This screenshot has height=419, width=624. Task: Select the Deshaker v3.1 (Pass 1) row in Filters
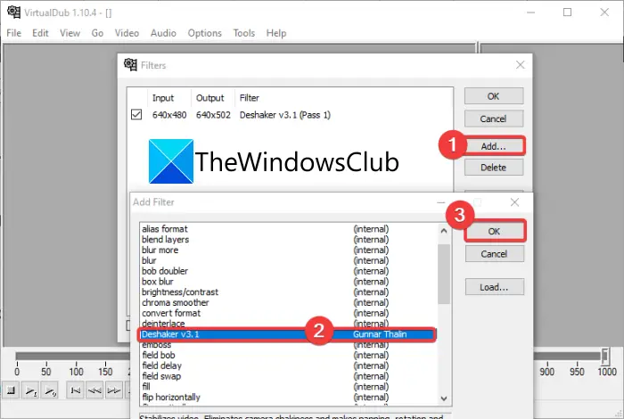291,115
